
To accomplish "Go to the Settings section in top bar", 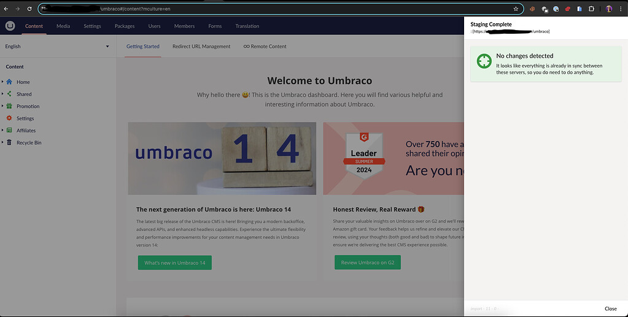I will point(92,26).
